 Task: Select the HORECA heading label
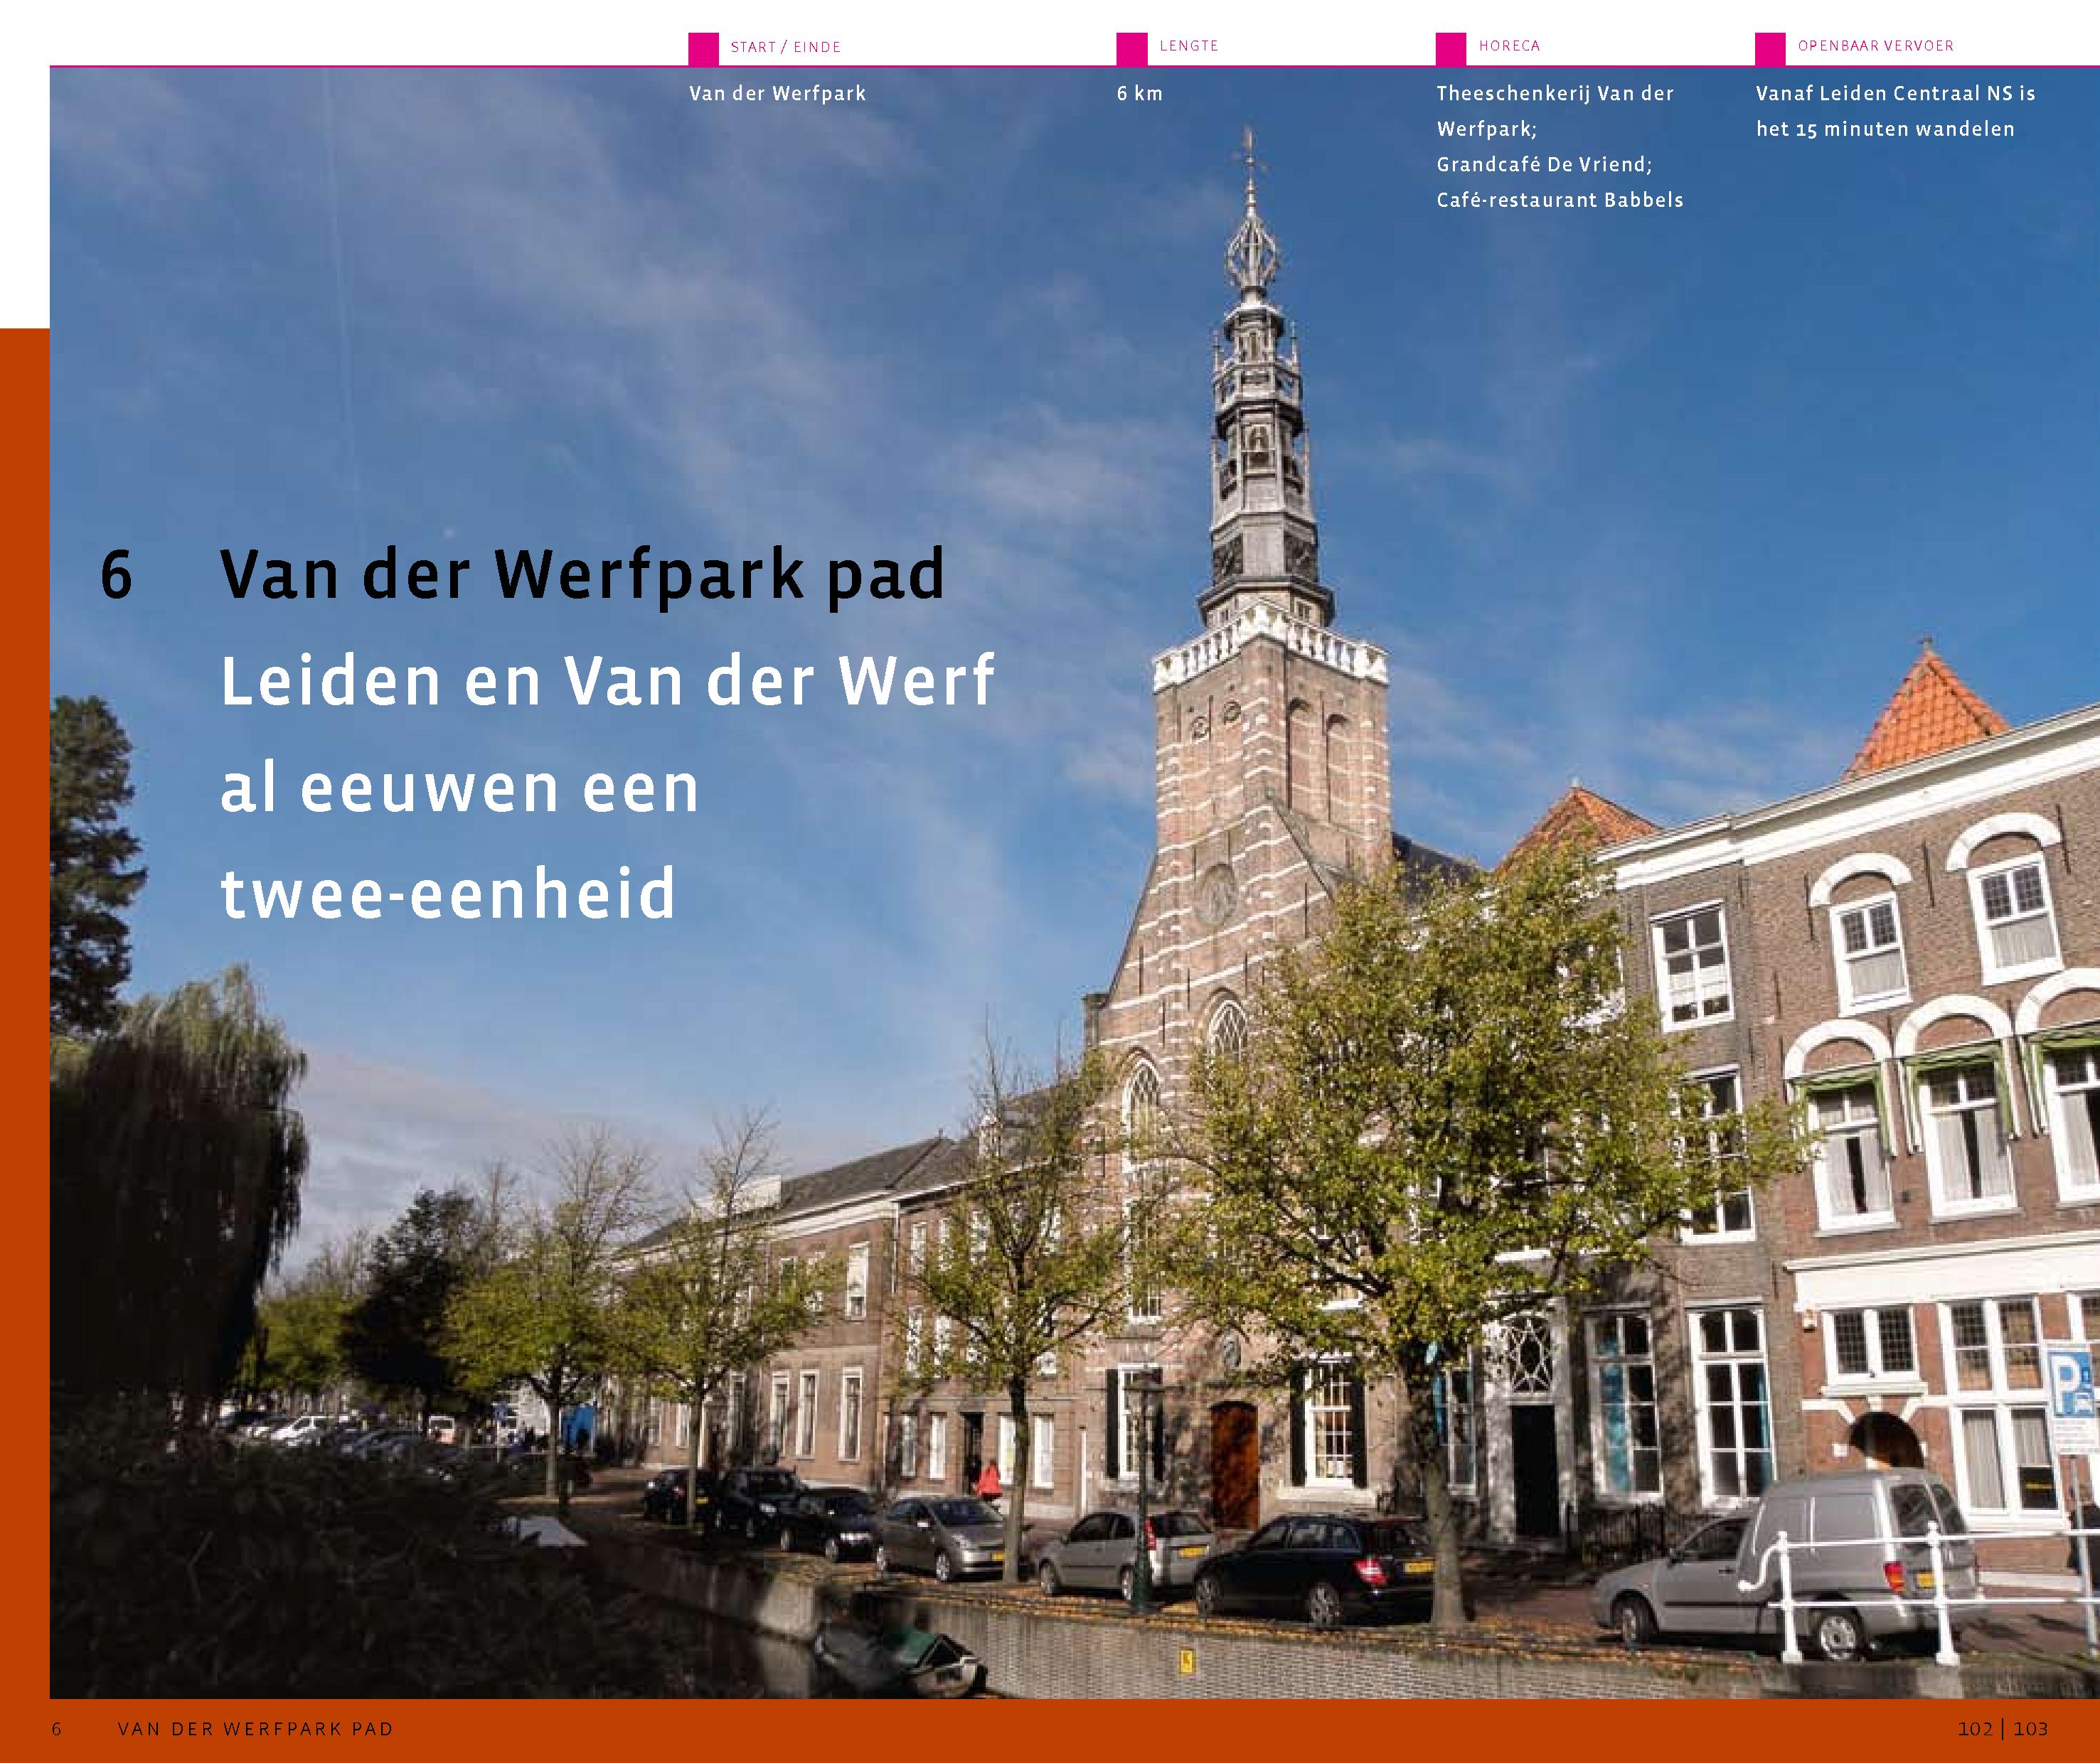click(1509, 46)
